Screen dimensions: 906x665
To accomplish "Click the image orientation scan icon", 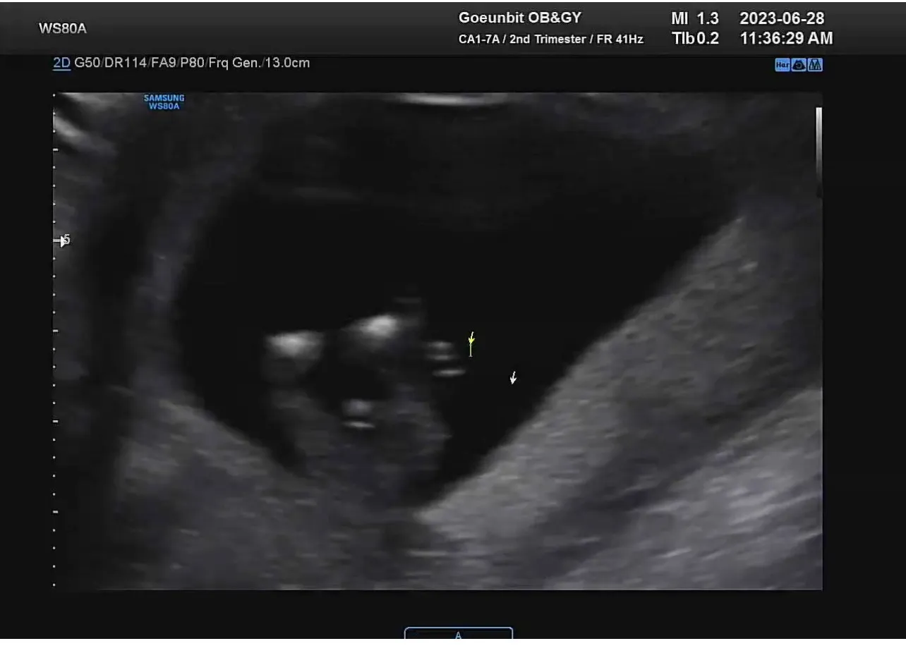I will tap(799, 65).
